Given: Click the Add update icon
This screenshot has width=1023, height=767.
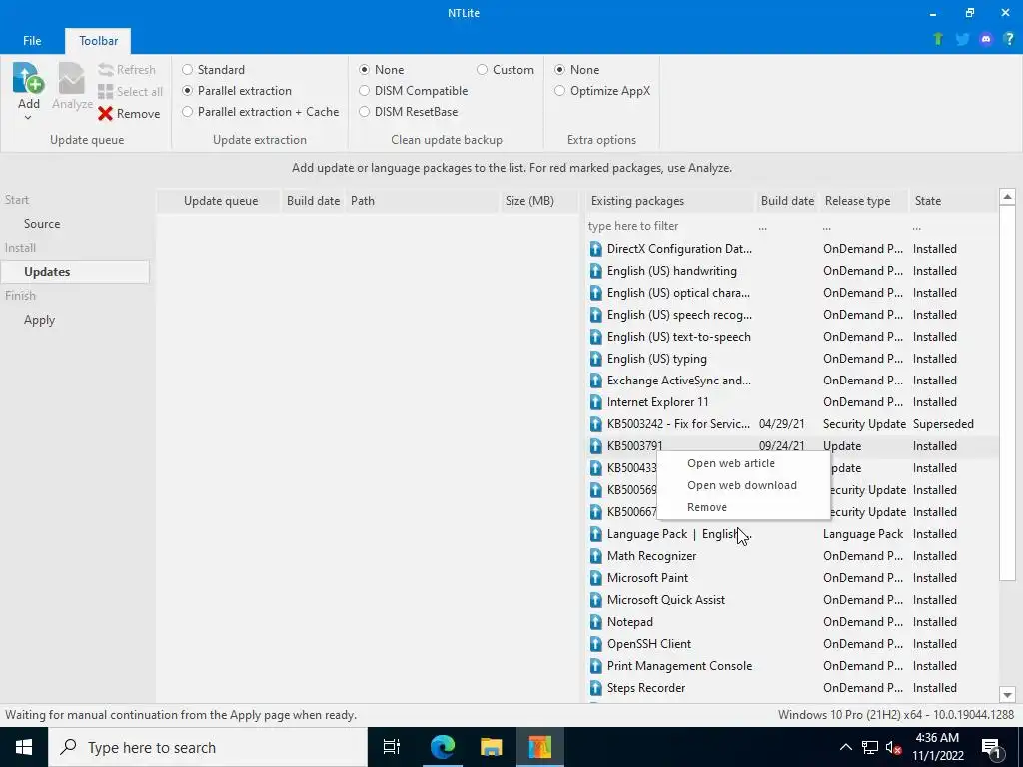Looking at the screenshot, I should (x=28, y=78).
